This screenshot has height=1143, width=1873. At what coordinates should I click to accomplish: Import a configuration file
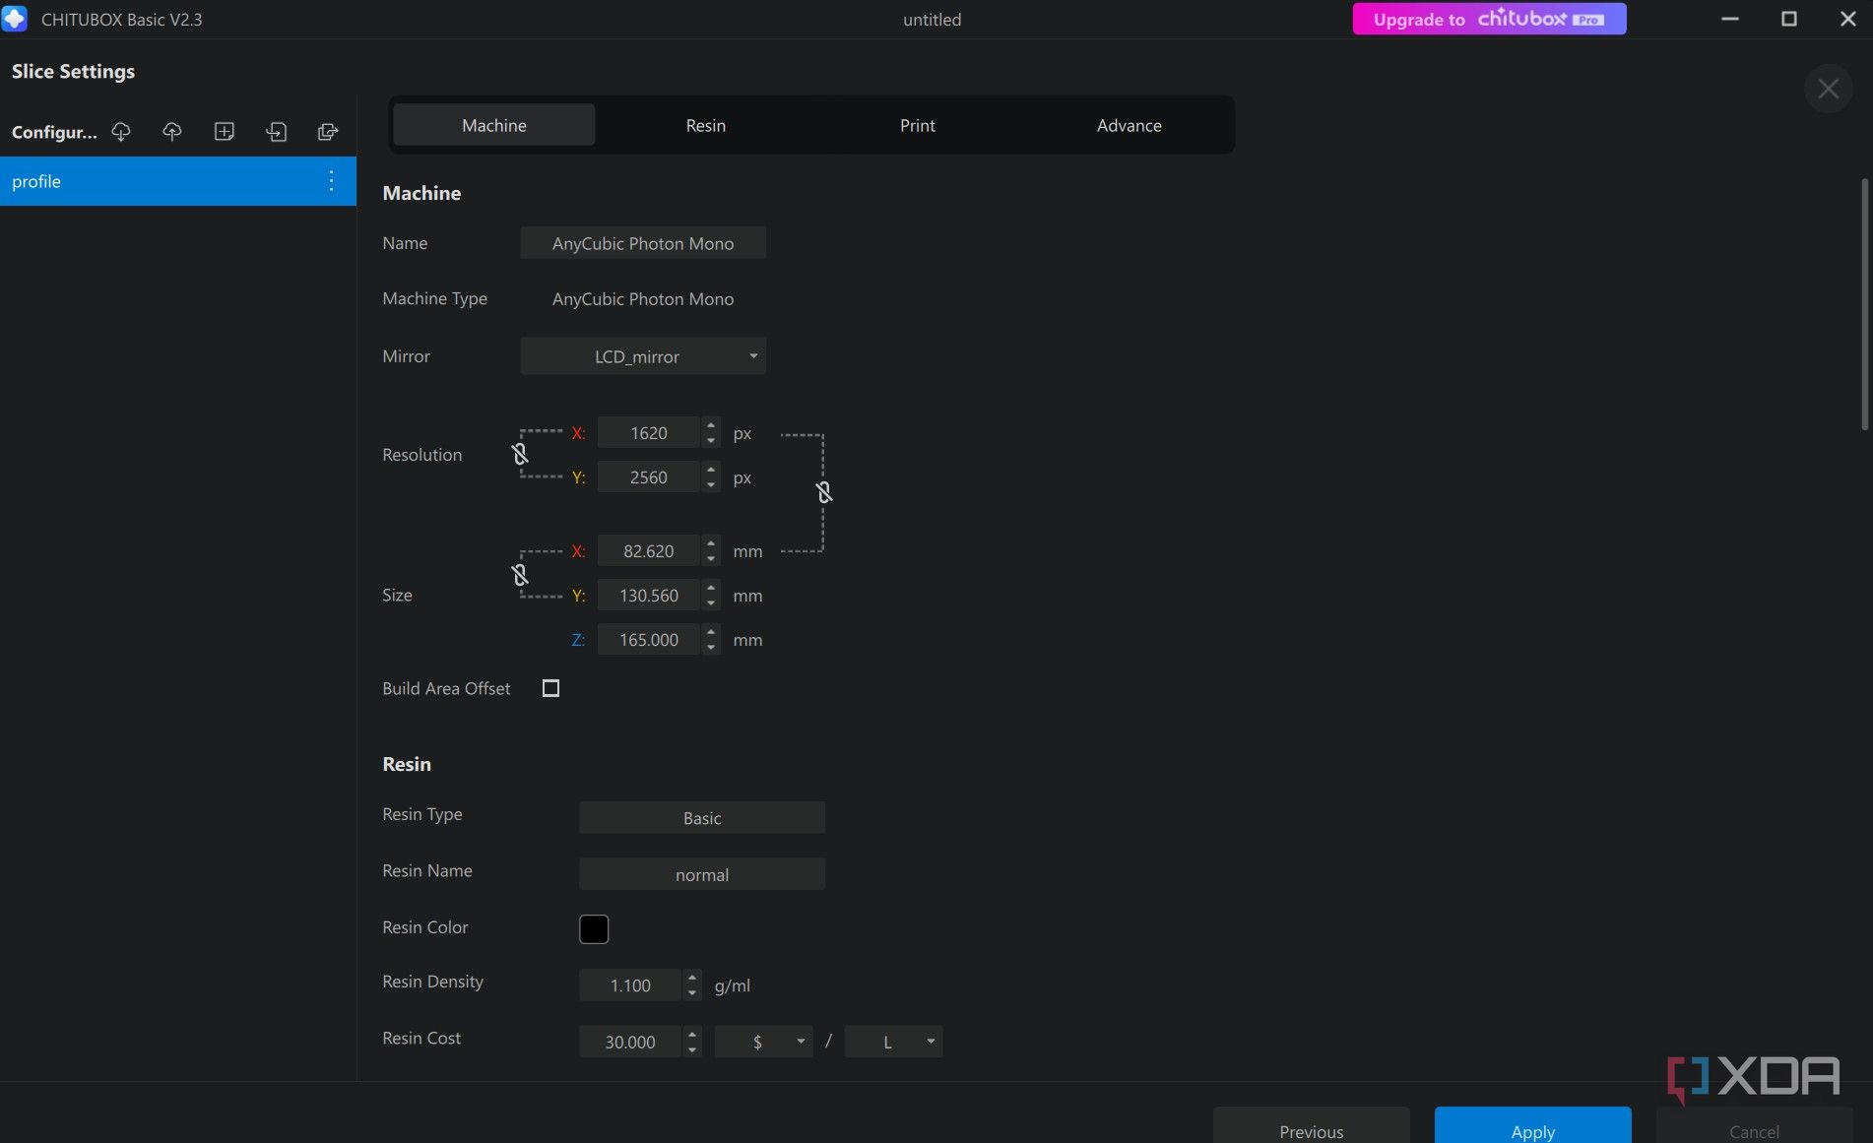point(277,132)
